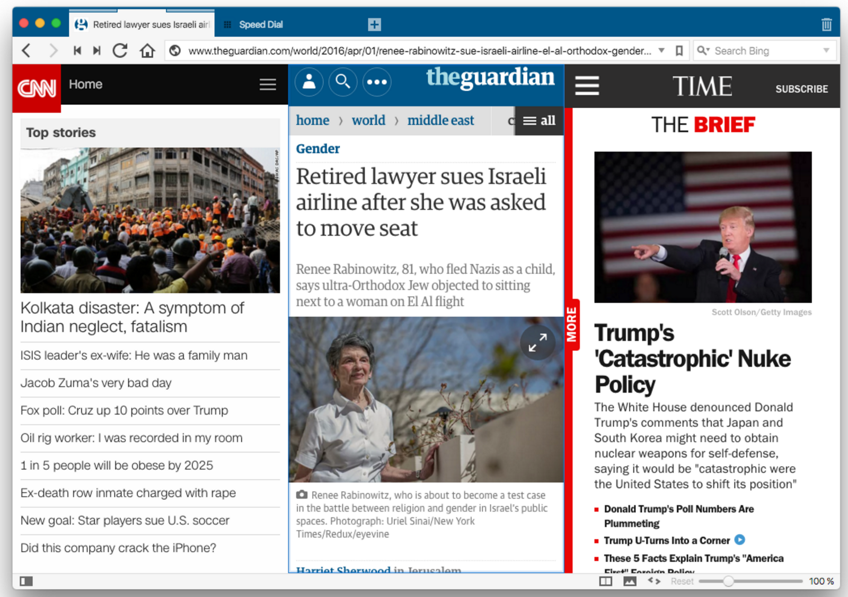Open the address bar history dropdown arrow
The image size is (848, 597).
click(x=661, y=51)
